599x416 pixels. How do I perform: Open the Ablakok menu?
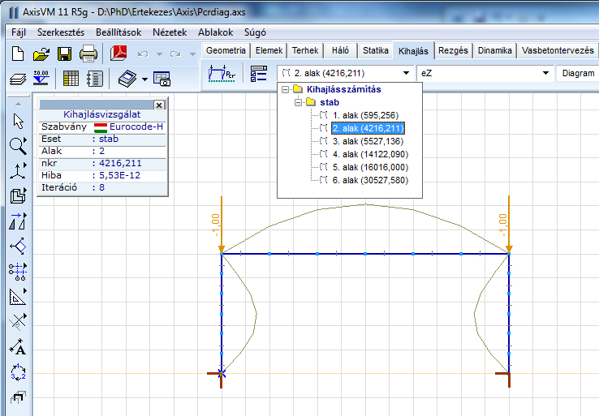(x=215, y=32)
